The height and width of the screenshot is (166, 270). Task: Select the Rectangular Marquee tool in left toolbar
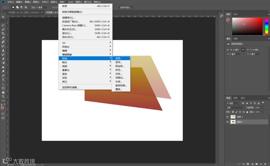[x=3, y=21]
